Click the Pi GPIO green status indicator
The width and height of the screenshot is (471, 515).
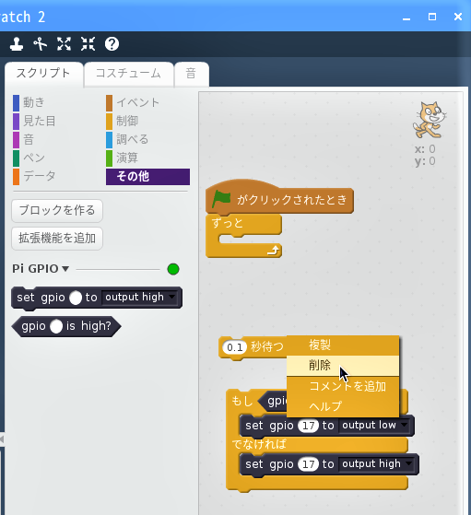tap(173, 269)
